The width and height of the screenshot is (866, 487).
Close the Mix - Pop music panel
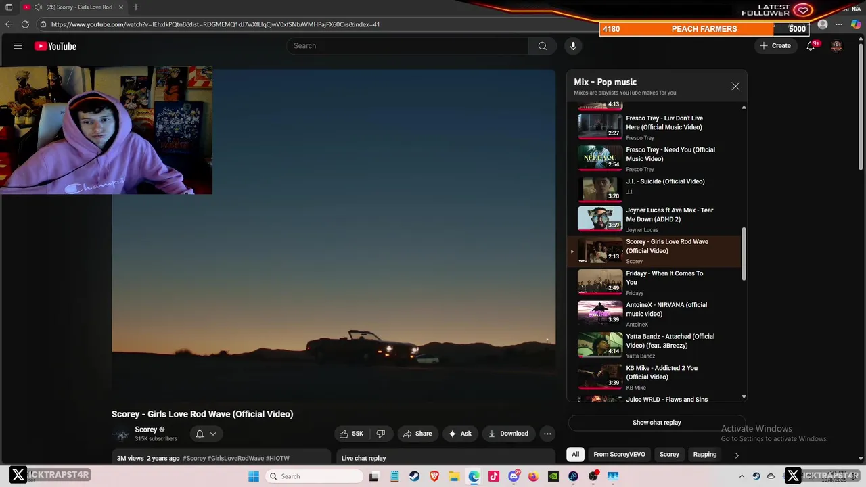click(x=735, y=87)
